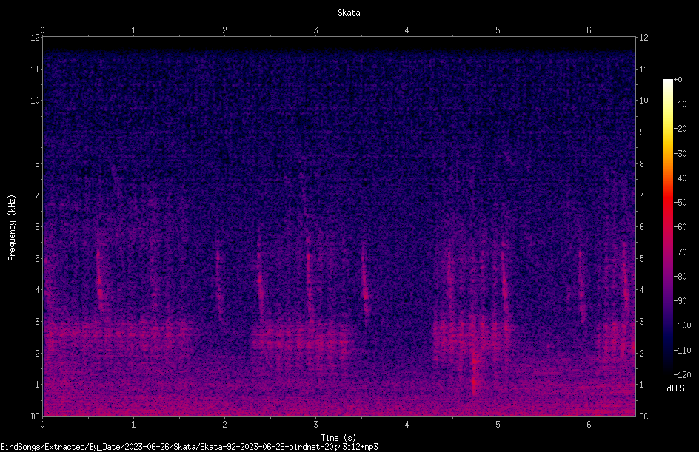Click '1' on the top time axis
Viewport: 699px width, 452px height.
coord(133,30)
